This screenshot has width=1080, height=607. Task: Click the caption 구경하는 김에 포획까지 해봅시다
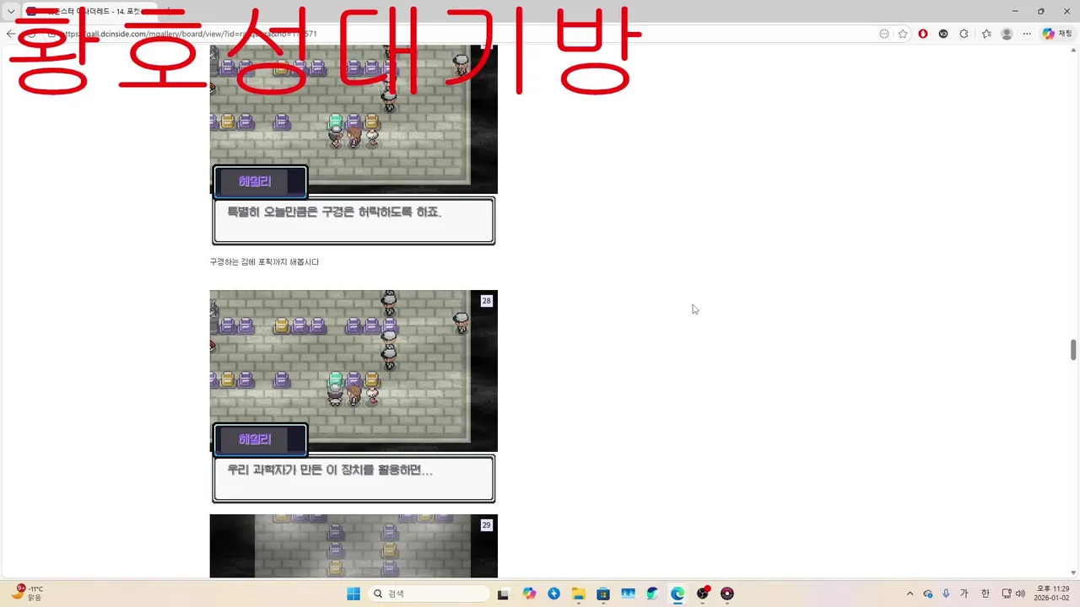click(264, 262)
